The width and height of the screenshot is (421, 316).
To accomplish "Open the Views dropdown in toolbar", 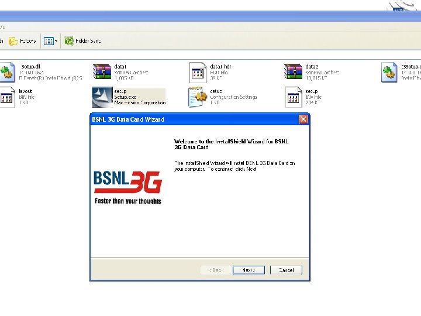I will pos(50,41).
